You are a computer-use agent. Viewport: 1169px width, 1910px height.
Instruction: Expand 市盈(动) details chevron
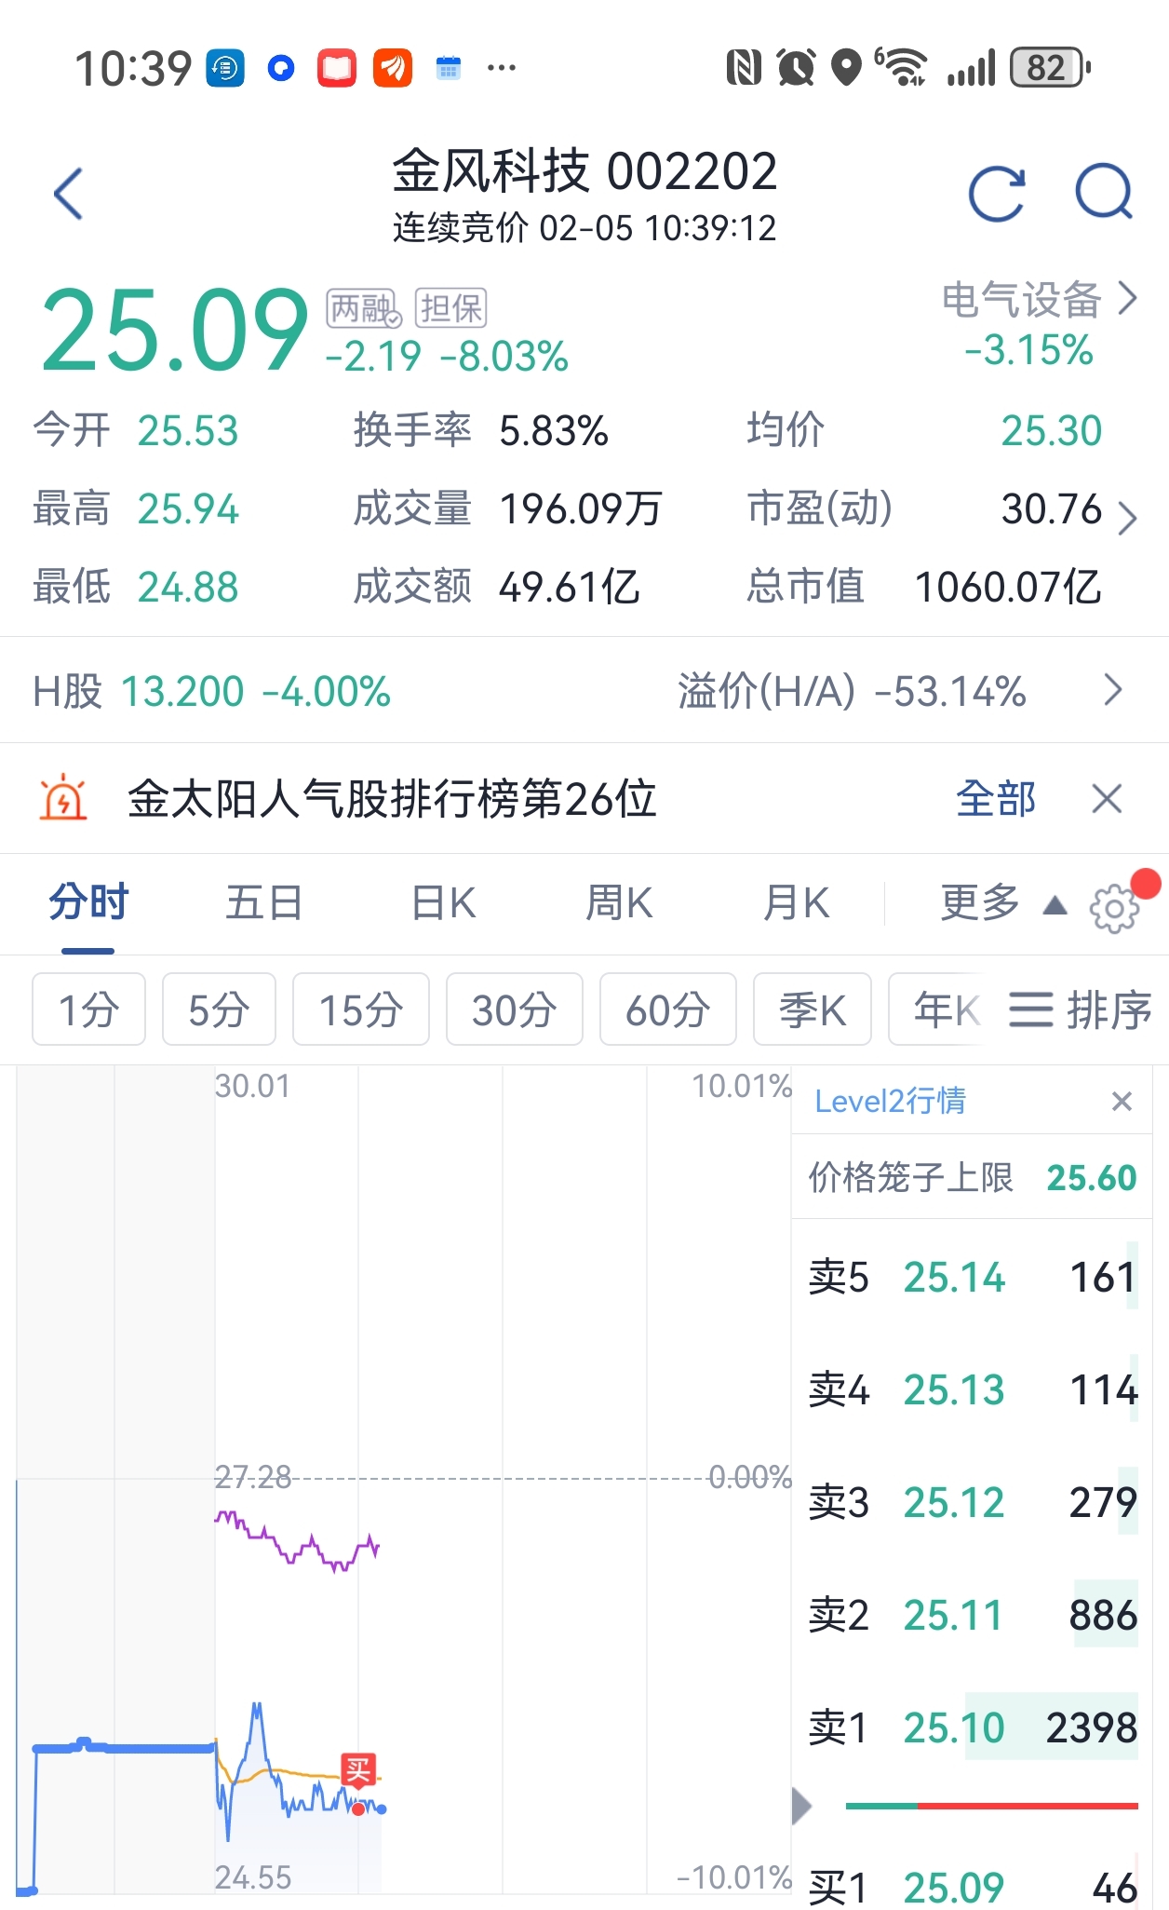pyautogui.click(x=1127, y=518)
